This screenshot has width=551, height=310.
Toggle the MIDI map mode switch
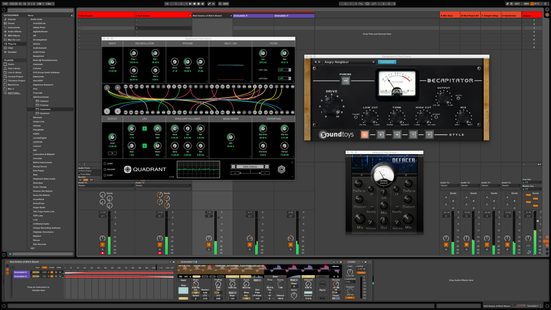526,4
